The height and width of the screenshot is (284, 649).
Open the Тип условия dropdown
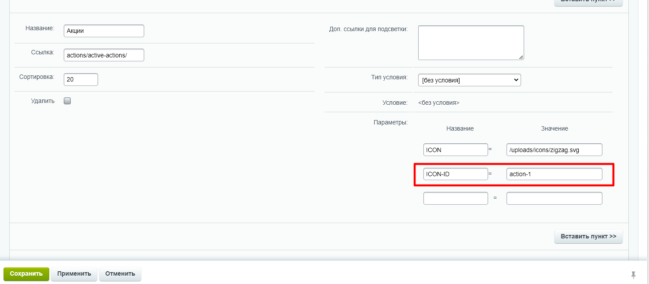pyautogui.click(x=469, y=80)
